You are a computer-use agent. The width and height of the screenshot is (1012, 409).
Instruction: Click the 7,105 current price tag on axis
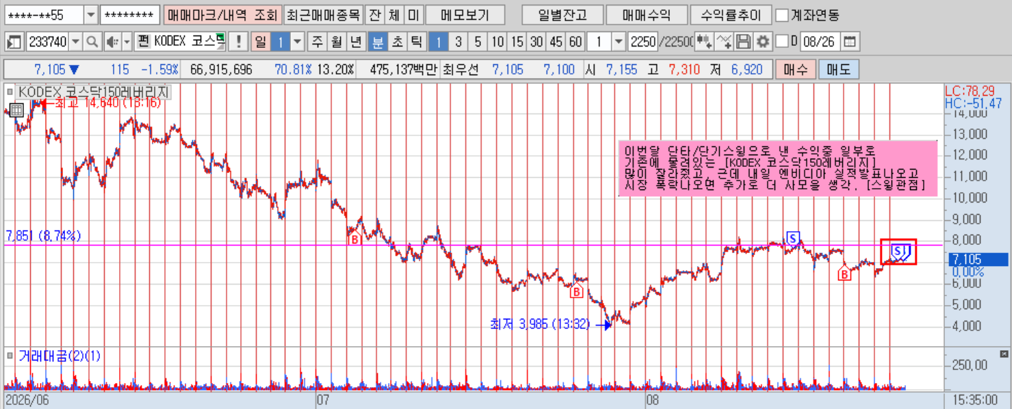pos(977,259)
